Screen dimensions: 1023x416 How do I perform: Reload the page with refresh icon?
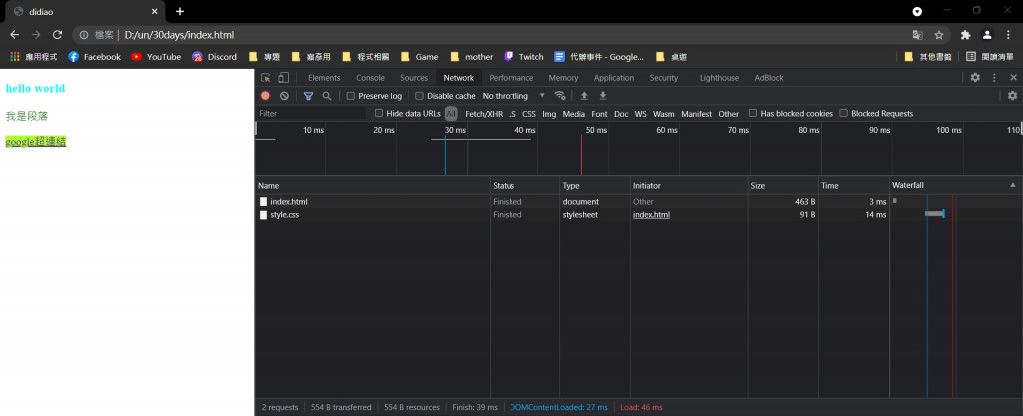[57, 35]
